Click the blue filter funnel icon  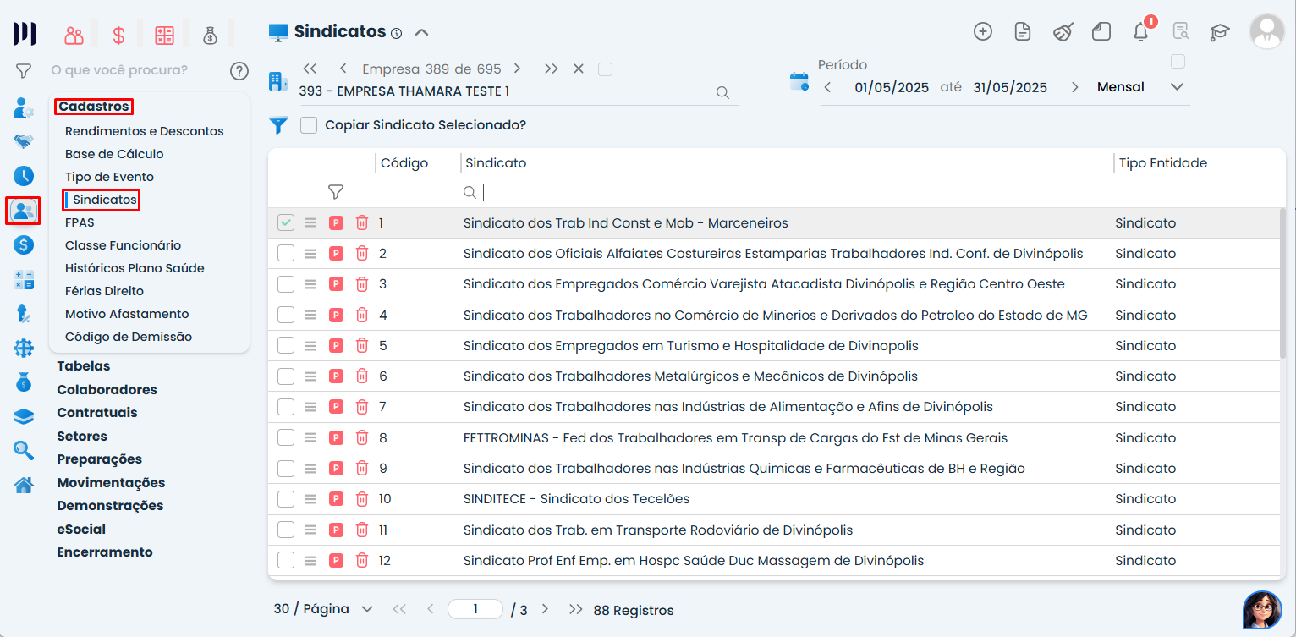coord(278,125)
